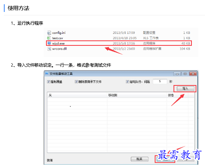Screen dimensions: 205x167
Task: Click the 配置设置 file type text
Action: pyautogui.click(x=149, y=33)
